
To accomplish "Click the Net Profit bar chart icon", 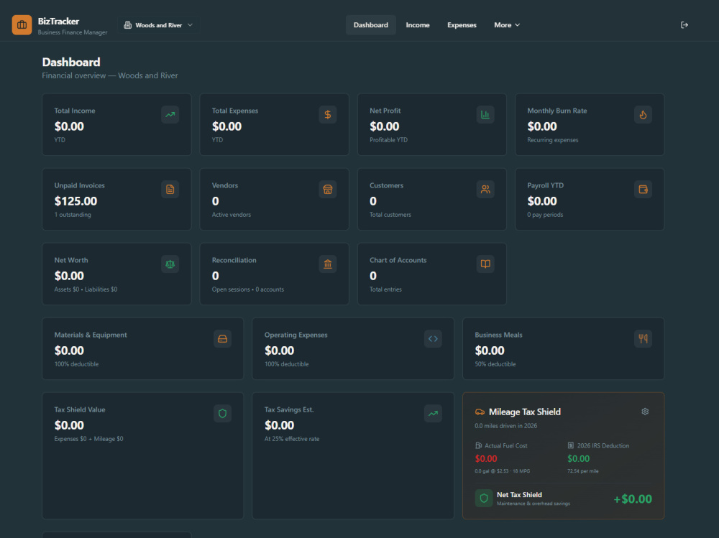I will (x=485, y=114).
